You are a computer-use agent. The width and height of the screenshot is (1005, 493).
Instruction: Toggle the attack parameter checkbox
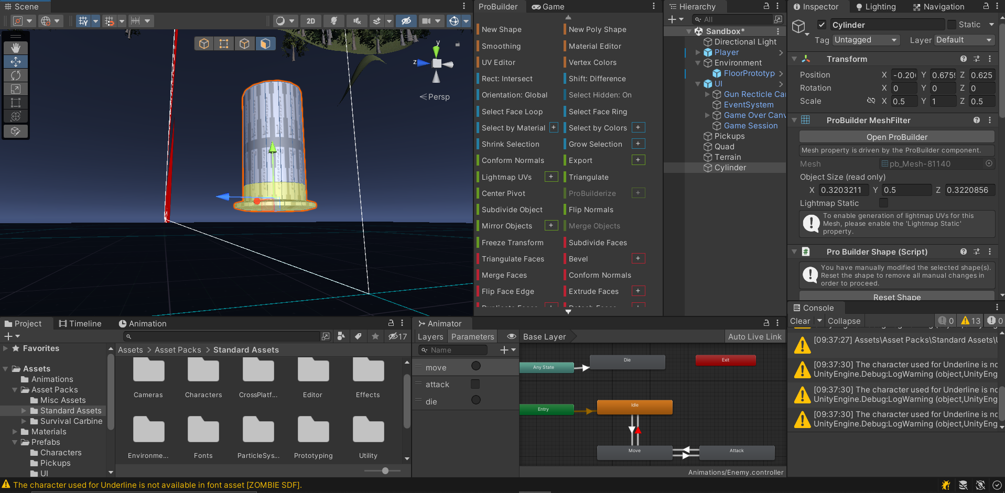[476, 384]
